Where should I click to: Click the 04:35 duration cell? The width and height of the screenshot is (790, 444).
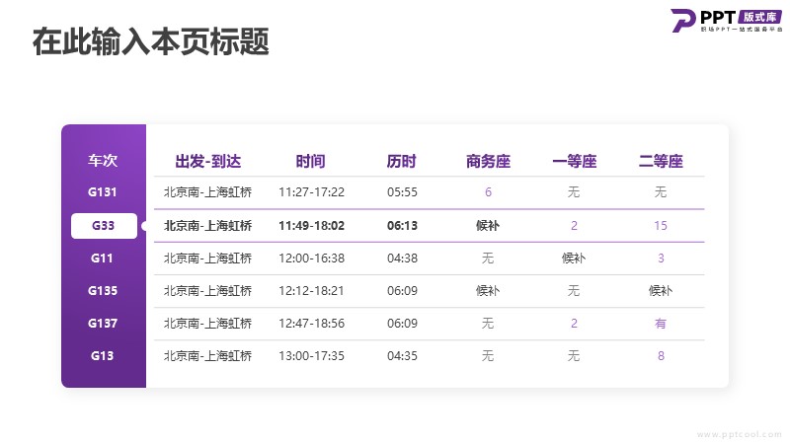point(402,356)
